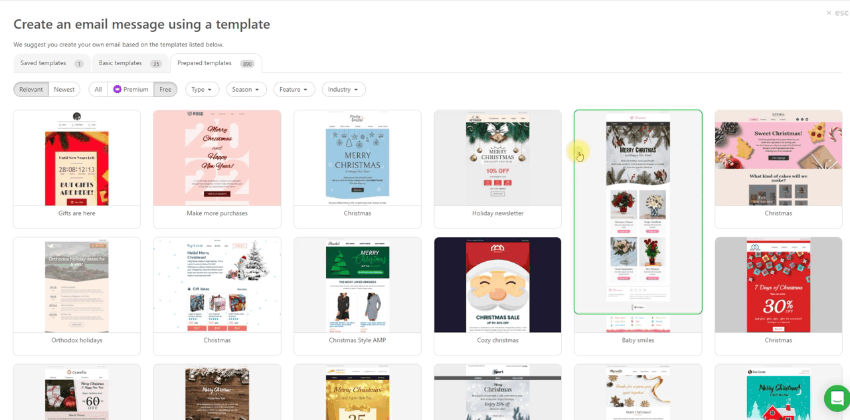Click the Cozy christmas label
The image size is (850, 420).
coord(498,340)
